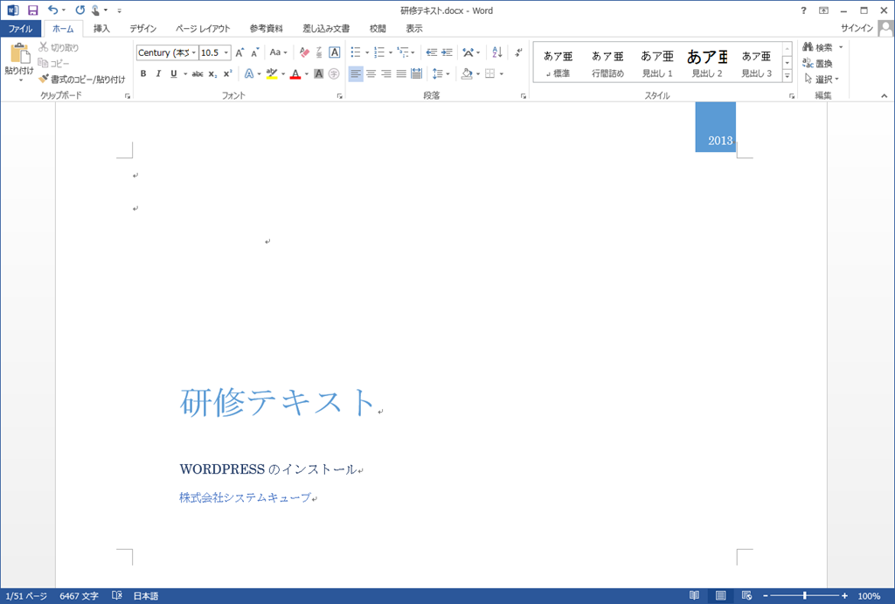Apply bullet list formatting
Screen dimensions: 895x604
[356, 52]
